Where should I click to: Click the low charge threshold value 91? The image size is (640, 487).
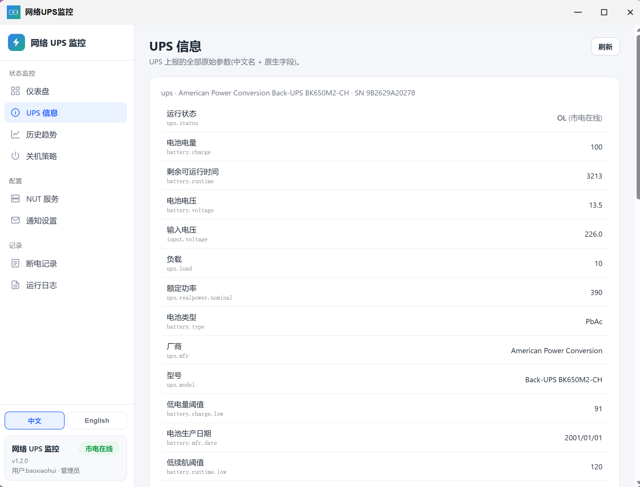click(x=598, y=408)
